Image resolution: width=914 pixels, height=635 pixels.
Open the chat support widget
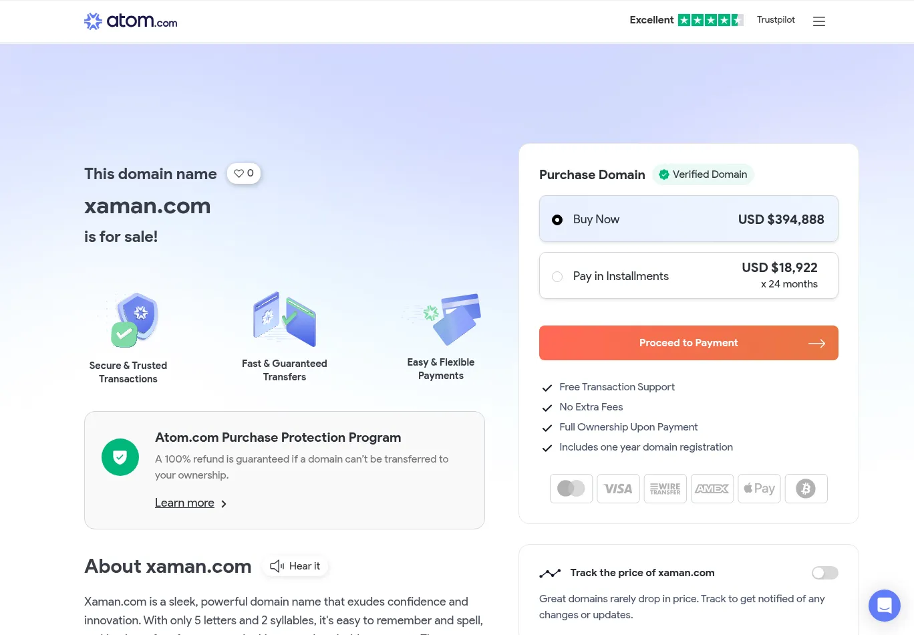(x=884, y=606)
